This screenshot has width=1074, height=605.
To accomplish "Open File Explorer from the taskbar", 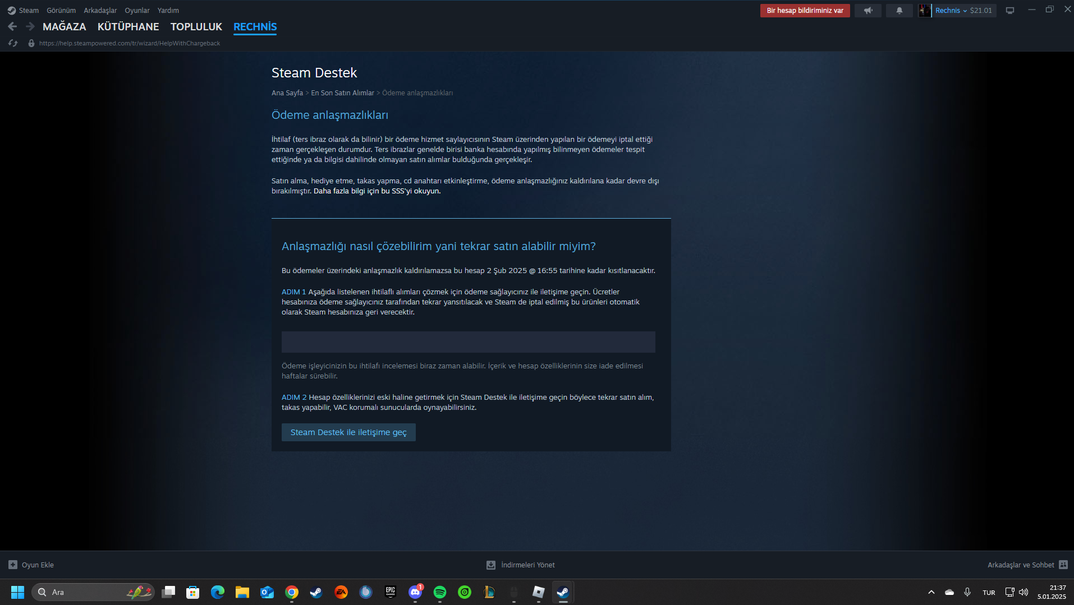I will [242, 592].
